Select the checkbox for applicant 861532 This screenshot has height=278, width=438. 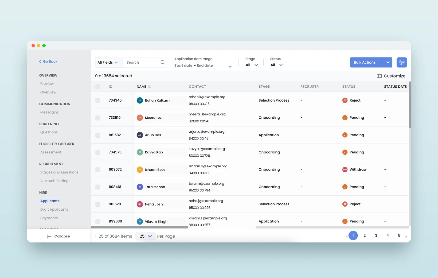pyautogui.click(x=98, y=135)
